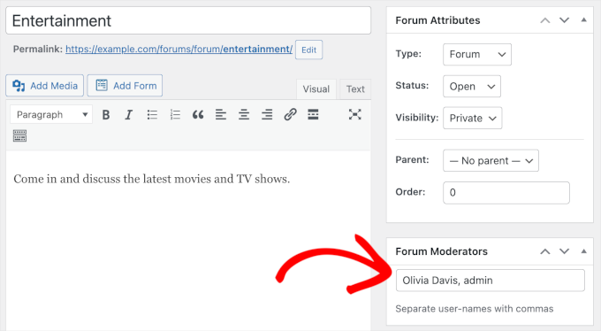Screen dimensions: 601x331
Task: Insert a numbered list
Action: point(175,115)
